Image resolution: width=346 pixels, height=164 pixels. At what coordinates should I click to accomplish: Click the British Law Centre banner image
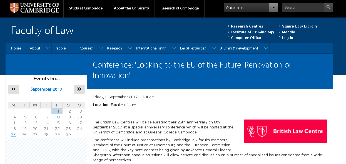click(x=285, y=131)
